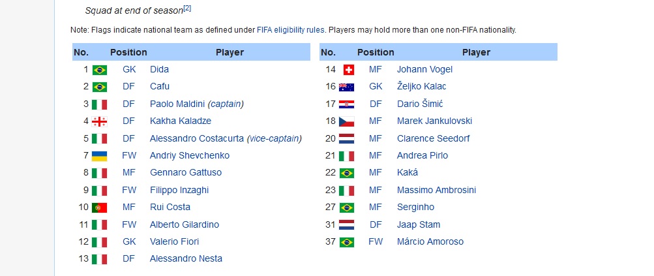Viewport: 654px width, 276px height.
Task: Click the Netherlands flag beside Jaap Stam
Action: [x=346, y=225]
